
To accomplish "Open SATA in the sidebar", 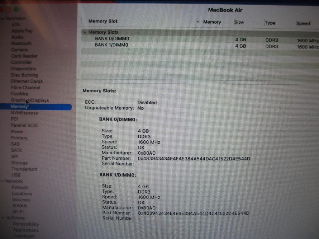I will (x=17, y=150).
